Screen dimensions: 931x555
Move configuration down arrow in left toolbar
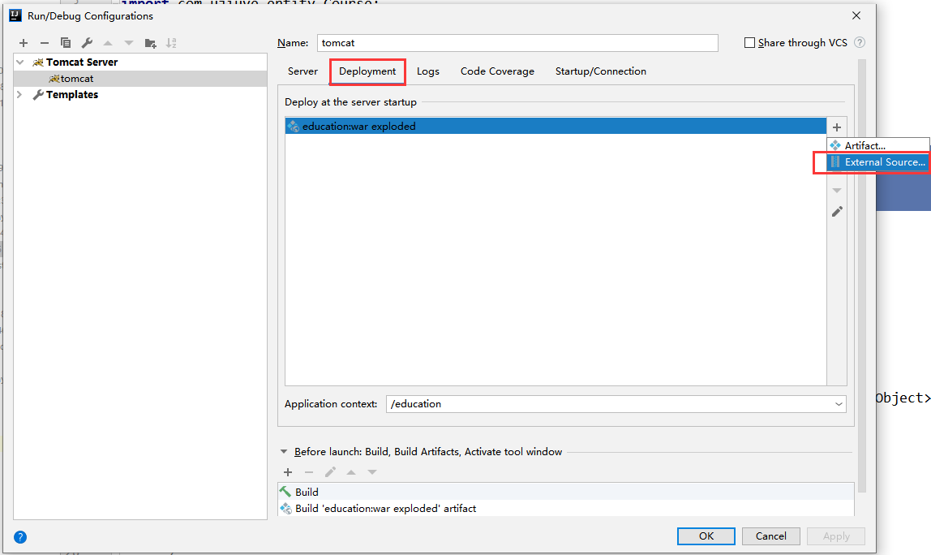coord(129,43)
